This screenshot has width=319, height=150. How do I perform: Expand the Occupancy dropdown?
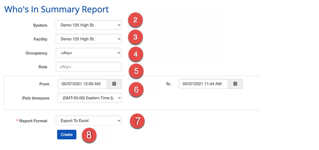[88, 53]
